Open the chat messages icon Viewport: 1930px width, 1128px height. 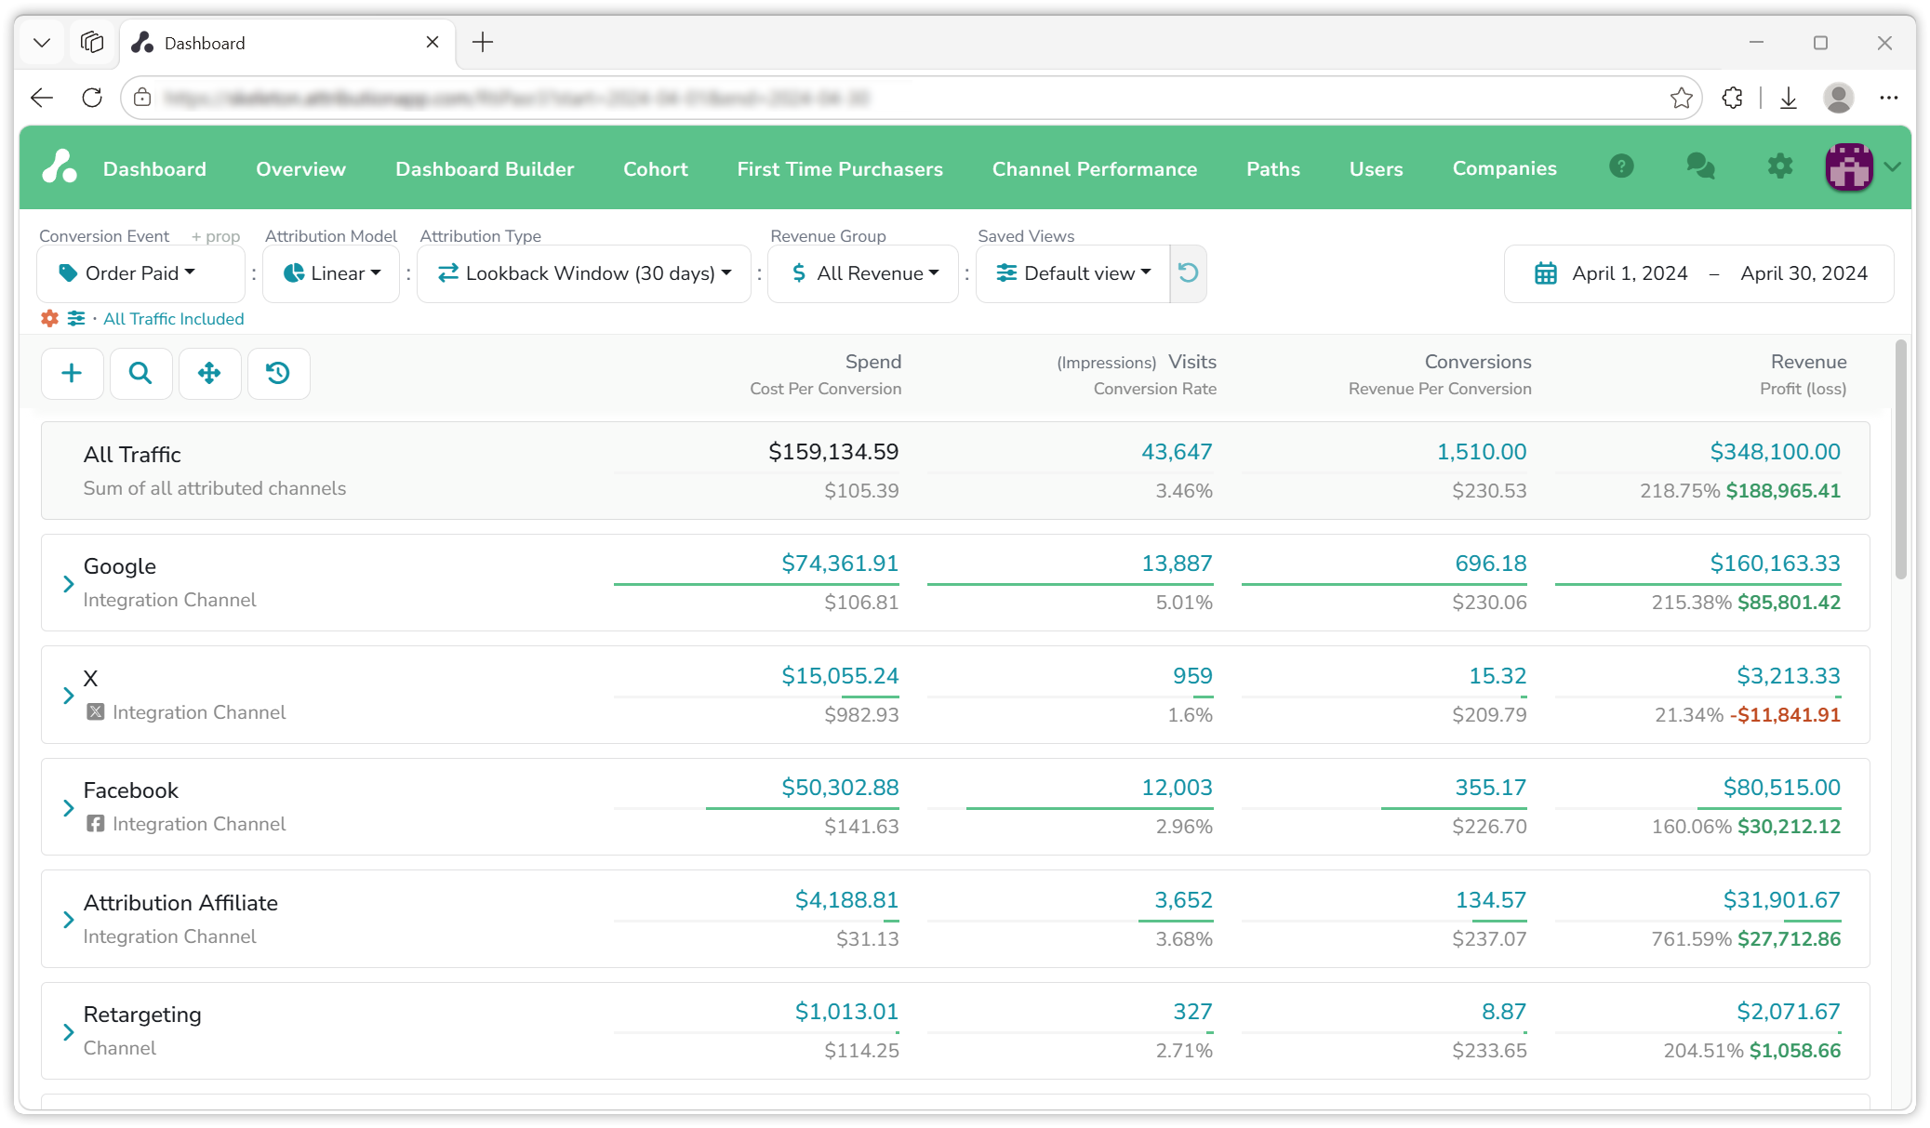(x=1700, y=166)
